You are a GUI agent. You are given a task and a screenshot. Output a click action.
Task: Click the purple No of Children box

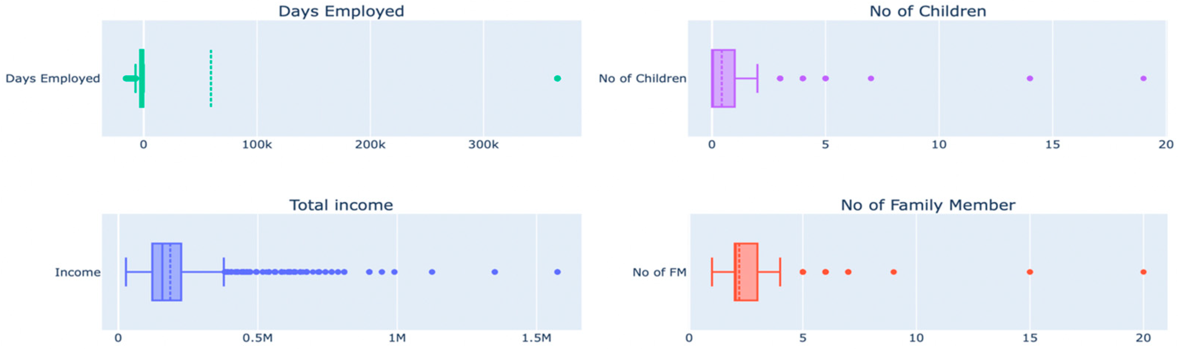(x=723, y=79)
